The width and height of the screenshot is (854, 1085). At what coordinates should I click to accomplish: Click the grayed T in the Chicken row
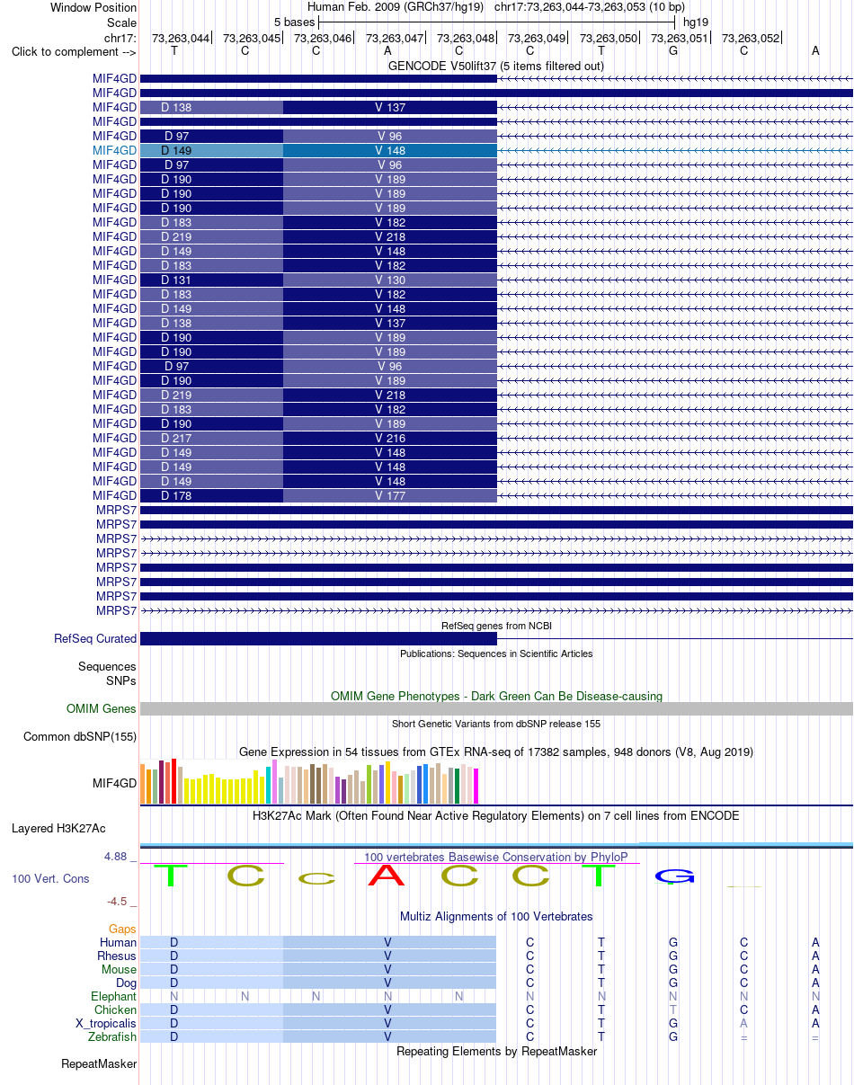(673, 1009)
